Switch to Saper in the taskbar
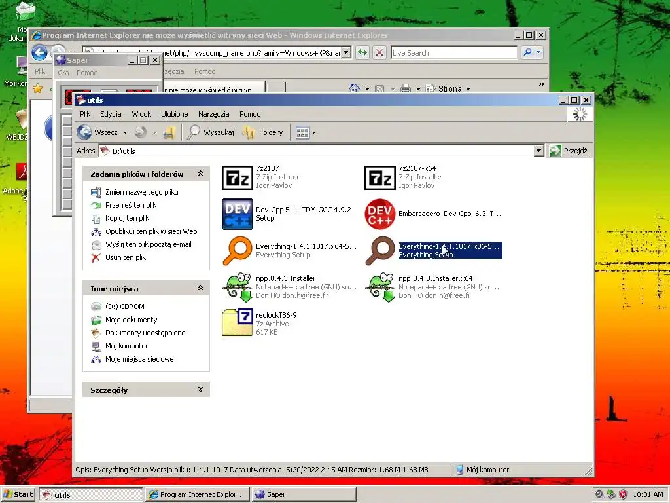Image resolution: width=670 pixels, height=503 pixels. (x=304, y=494)
